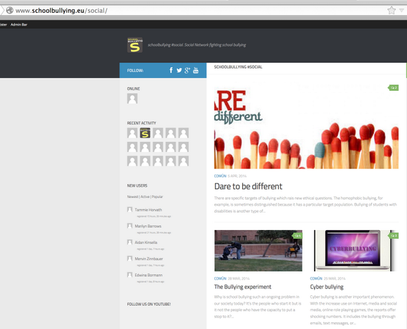The width and height of the screenshot is (407, 329).
Task: Open Admin Bar in the top toolbar
Action: coord(19,24)
